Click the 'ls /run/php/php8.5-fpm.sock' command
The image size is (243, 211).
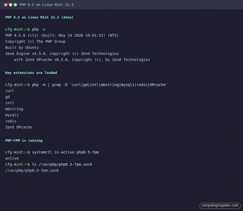click(x=49, y=164)
